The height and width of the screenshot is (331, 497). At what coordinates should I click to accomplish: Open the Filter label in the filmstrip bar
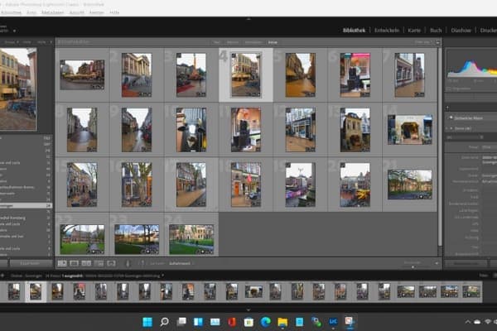pos(484,276)
